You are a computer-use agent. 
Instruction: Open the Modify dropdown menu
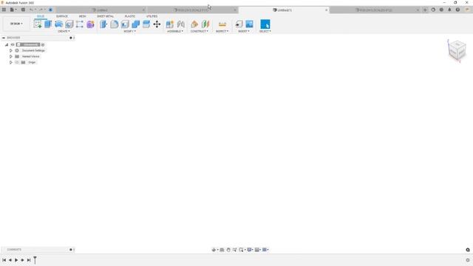click(x=130, y=31)
